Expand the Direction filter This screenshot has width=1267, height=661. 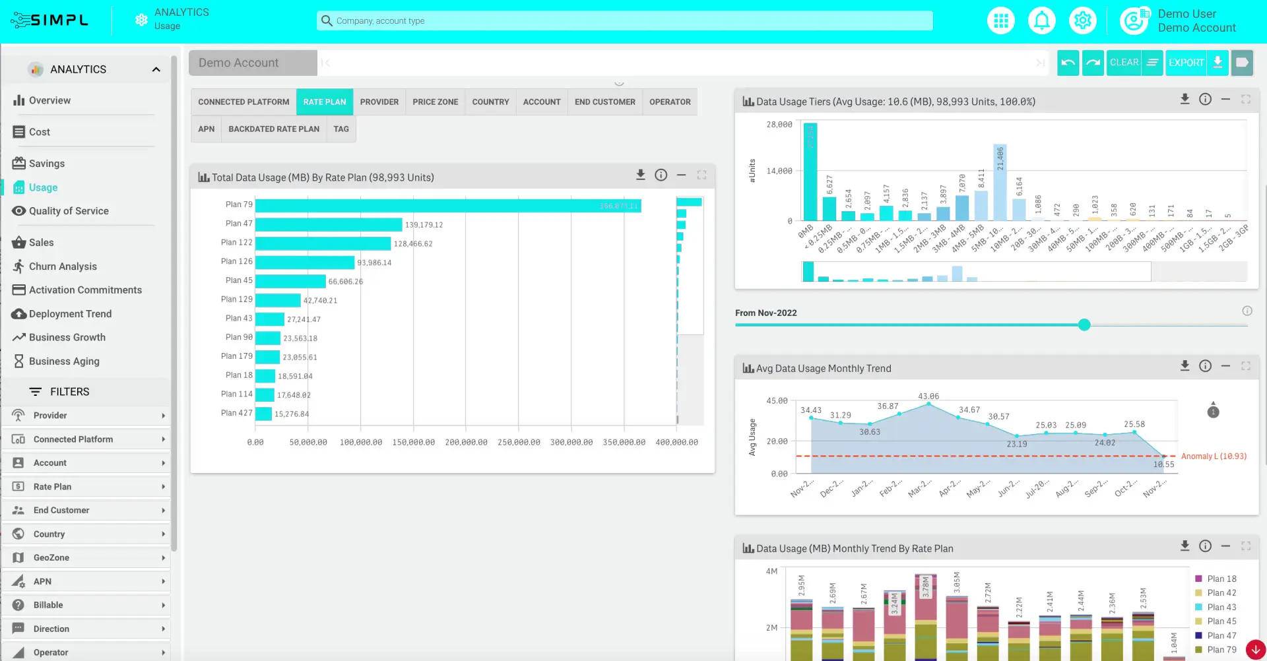86,629
